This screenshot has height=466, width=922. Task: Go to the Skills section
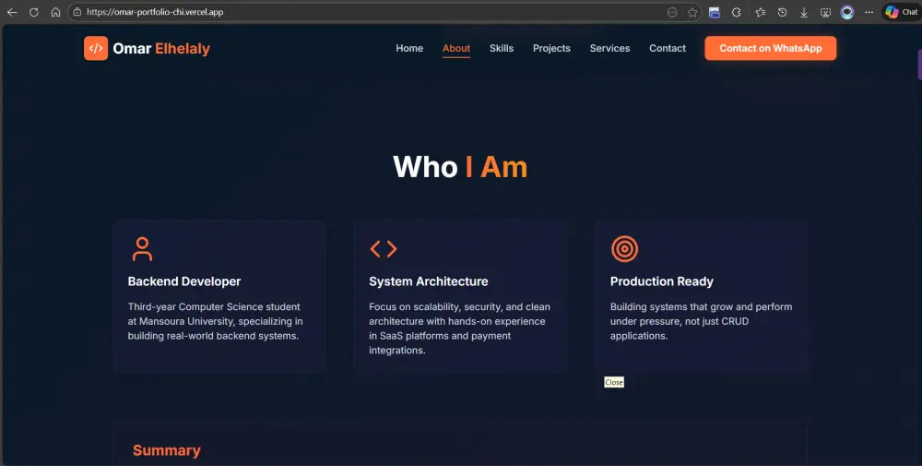[502, 48]
